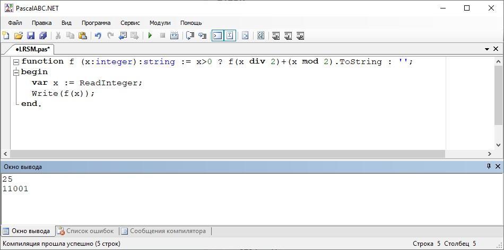Open the Вид menu

(x=66, y=23)
